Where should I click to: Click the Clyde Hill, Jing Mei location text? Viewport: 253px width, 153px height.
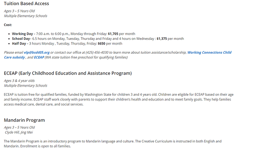[x=21, y=132]
